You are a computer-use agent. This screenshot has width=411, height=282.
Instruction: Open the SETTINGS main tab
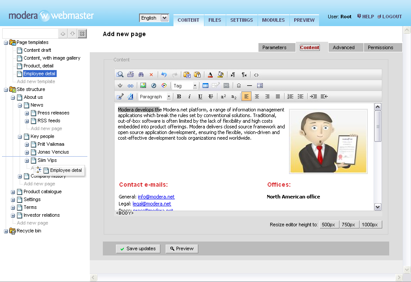tap(241, 20)
